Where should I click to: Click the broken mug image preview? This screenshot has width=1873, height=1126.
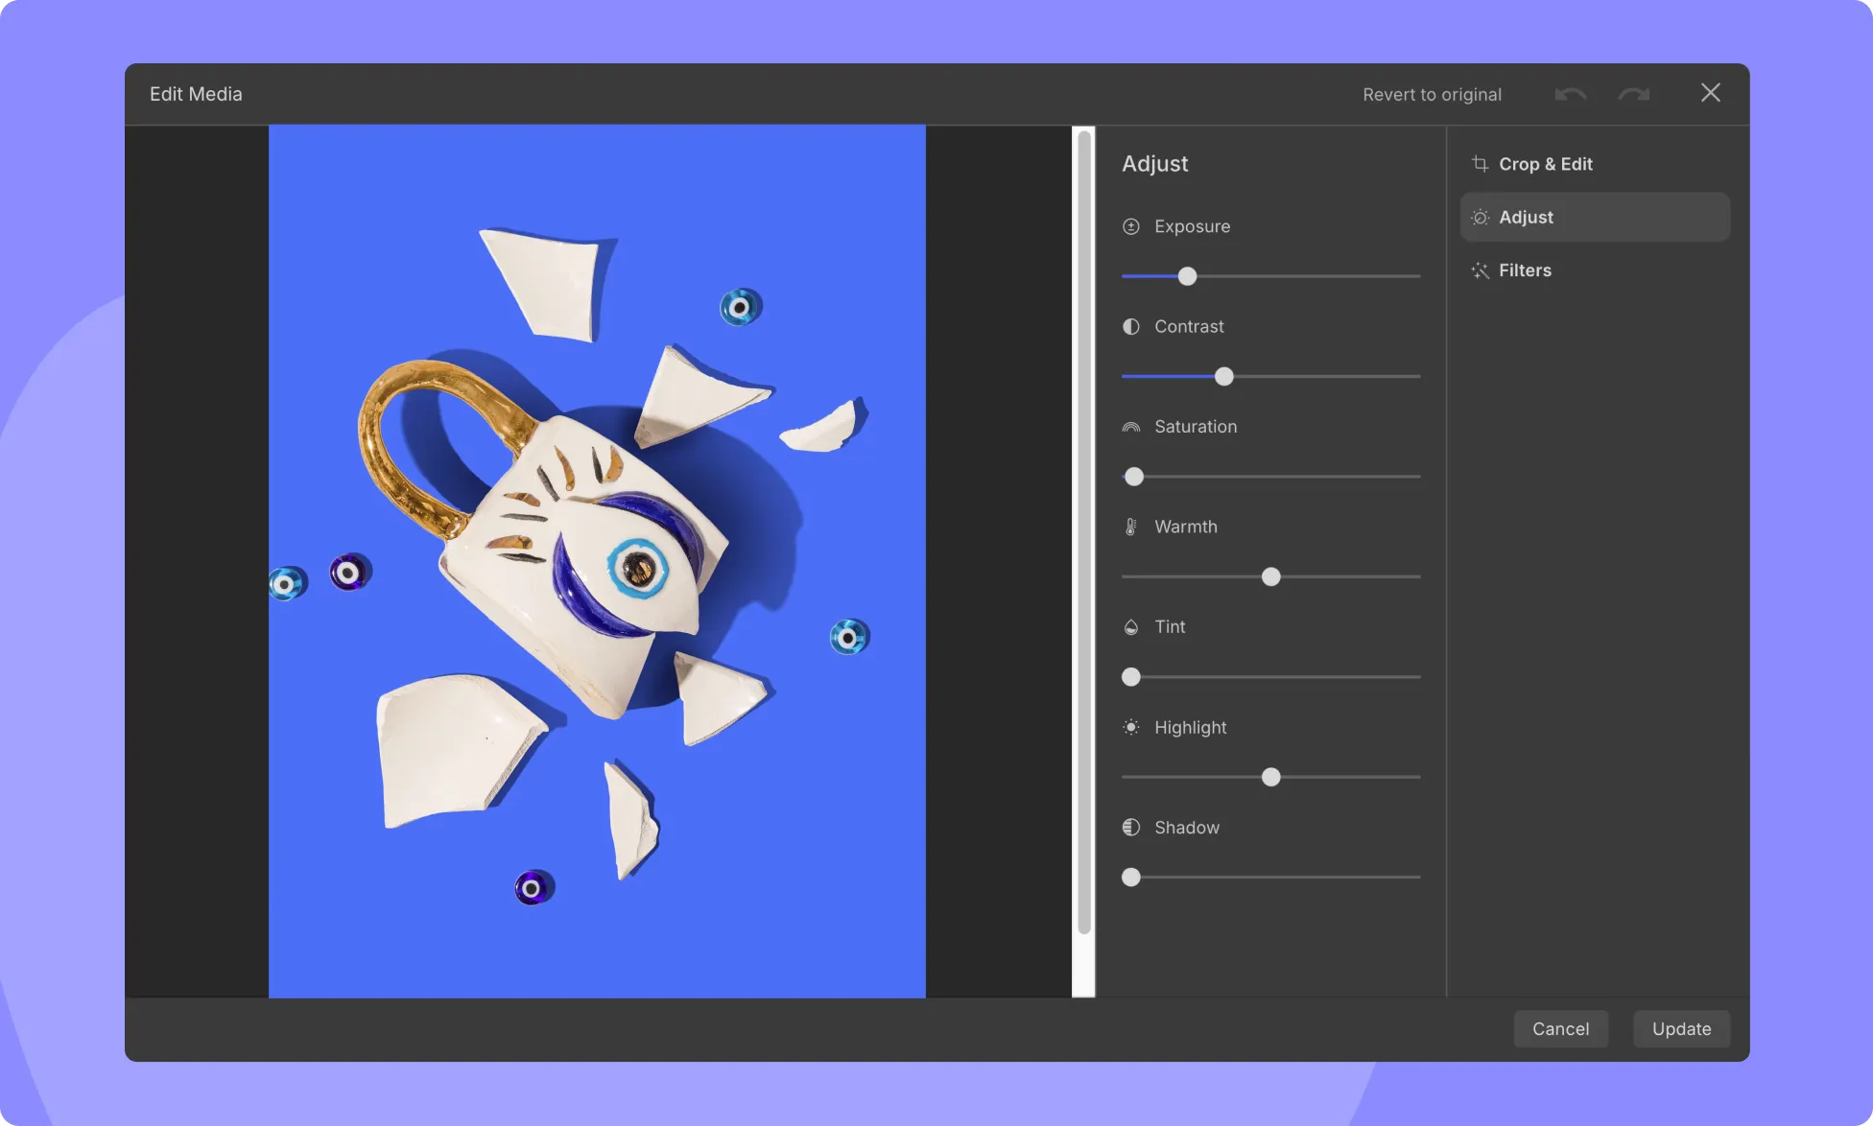[x=597, y=561]
